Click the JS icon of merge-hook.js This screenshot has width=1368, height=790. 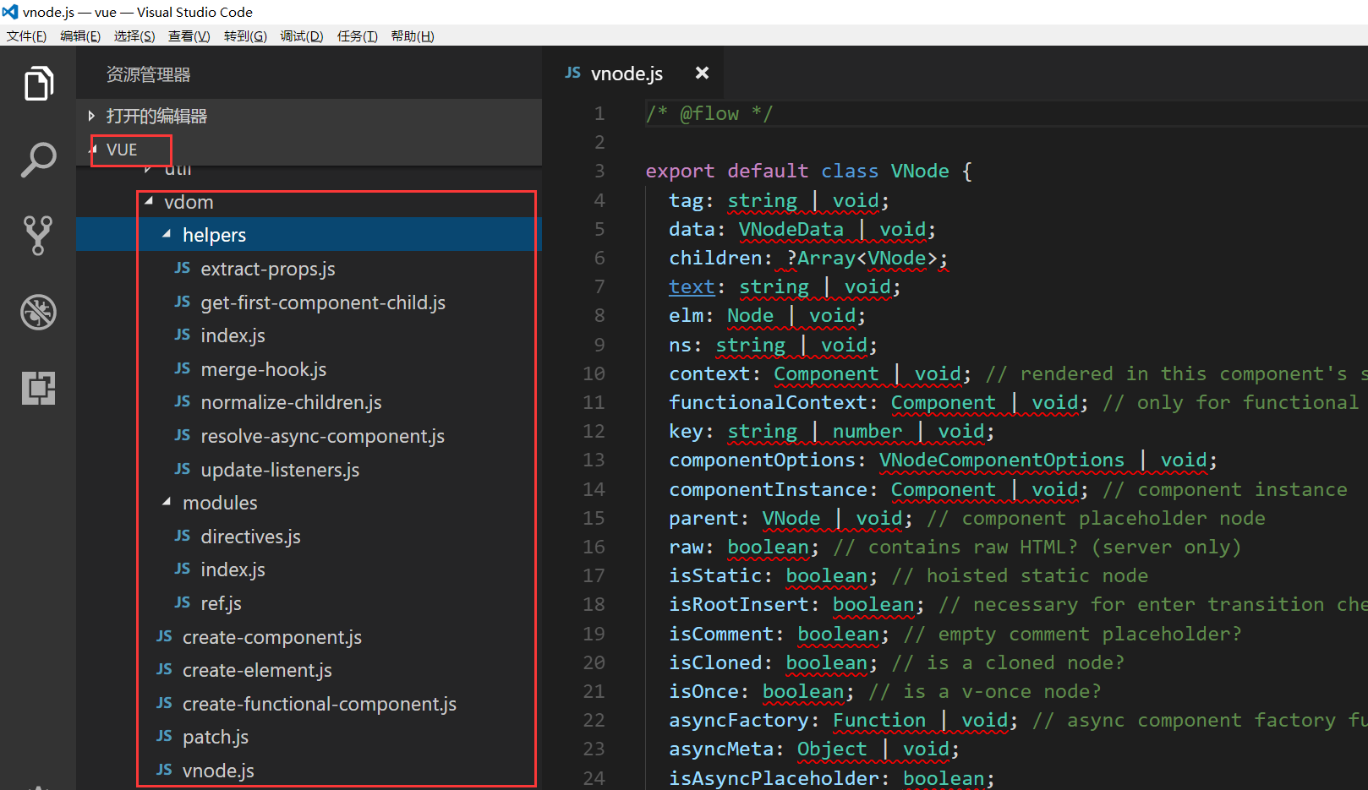[x=183, y=368]
